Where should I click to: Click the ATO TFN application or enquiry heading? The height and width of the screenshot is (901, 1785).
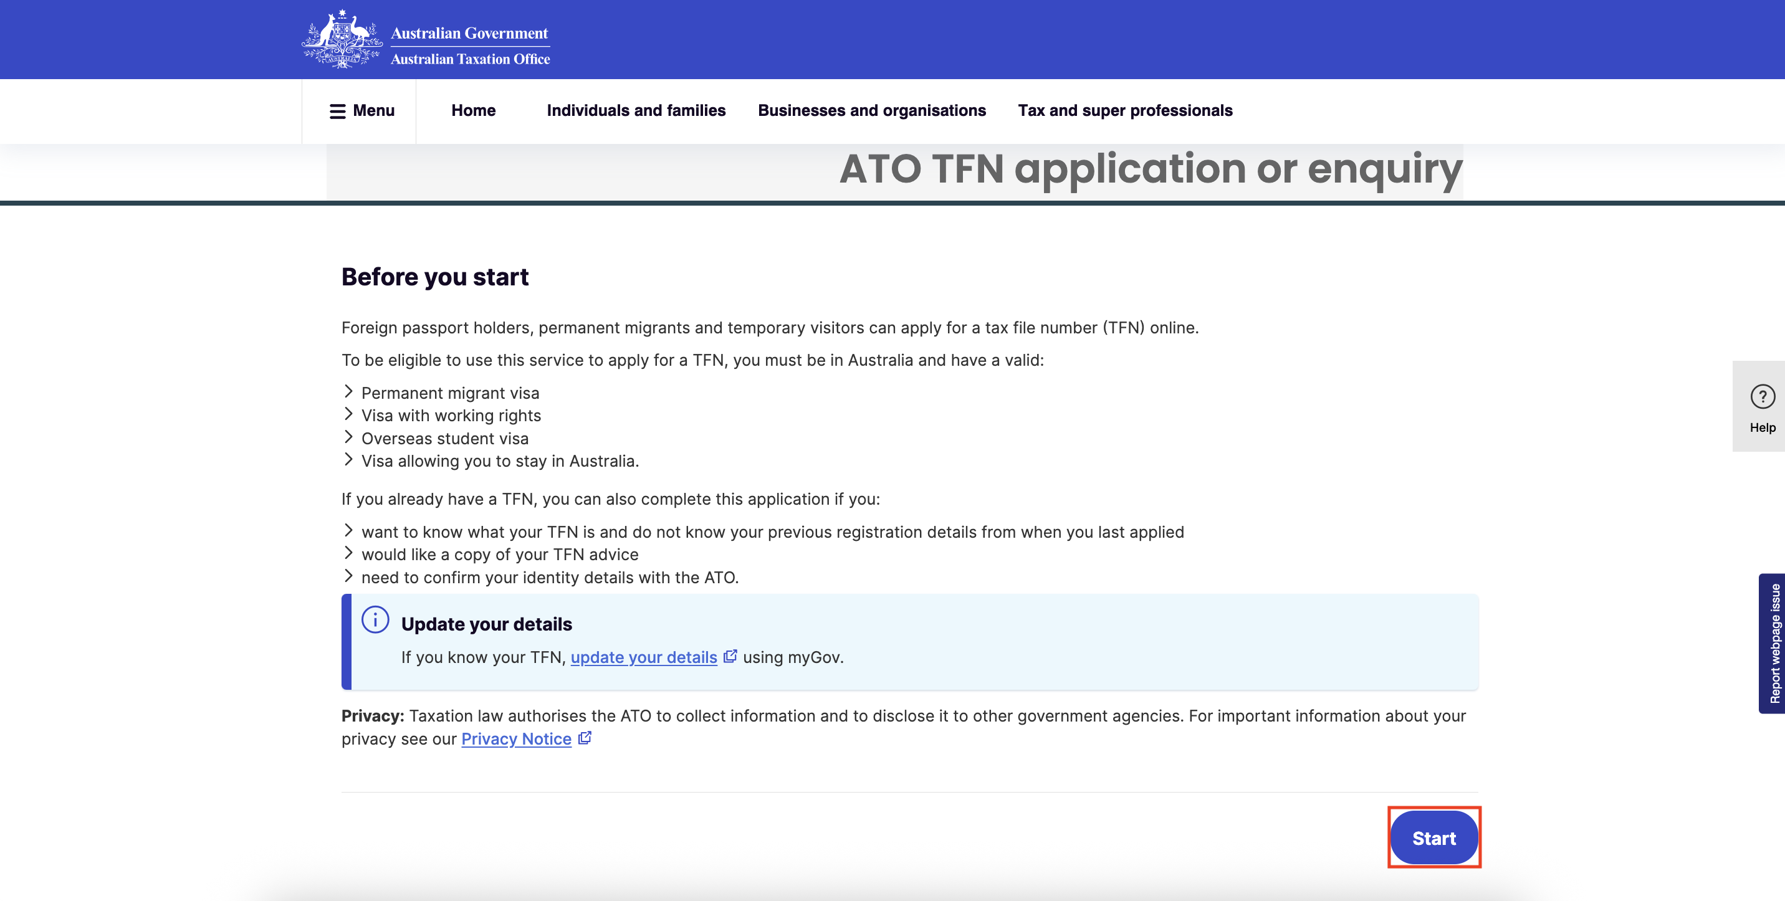[1151, 169]
